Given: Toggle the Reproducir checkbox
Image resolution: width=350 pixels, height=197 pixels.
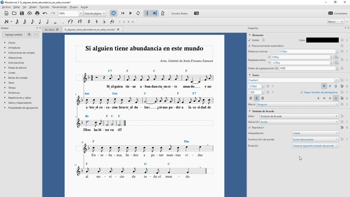Looking at the screenshot, I should [x=249, y=128].
